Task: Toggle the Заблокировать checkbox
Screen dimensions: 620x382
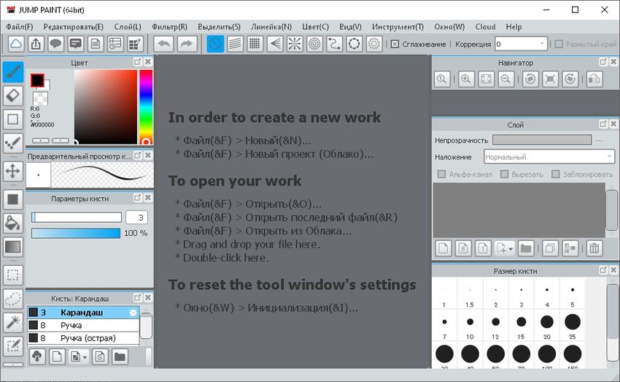Action: click(556, 174)
